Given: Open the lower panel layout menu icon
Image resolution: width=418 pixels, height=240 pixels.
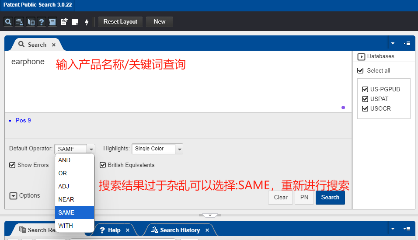Looking at the screenshot, I should pyautogui.click(x=407, y=229).
